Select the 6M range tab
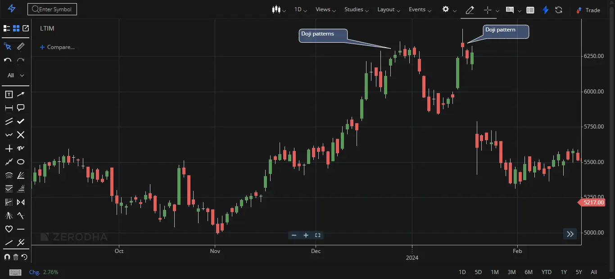 coord(529,272)
